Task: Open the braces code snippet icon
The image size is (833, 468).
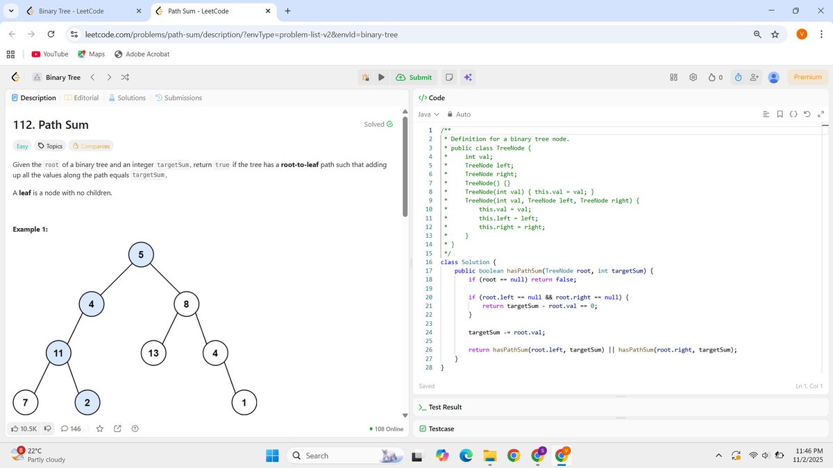Action: pos(793,114)
